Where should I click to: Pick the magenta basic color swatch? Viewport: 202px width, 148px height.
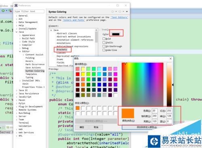116,74
